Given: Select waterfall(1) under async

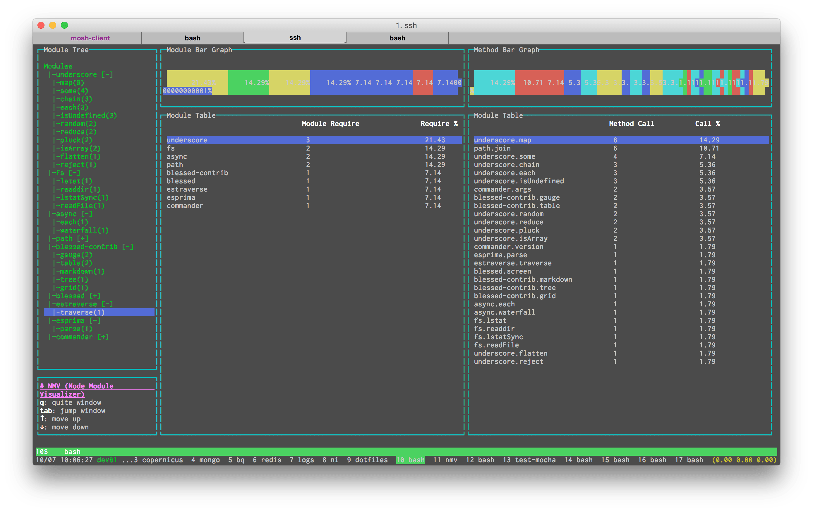Looking at the screenshot, I should (x=81, y=230).
